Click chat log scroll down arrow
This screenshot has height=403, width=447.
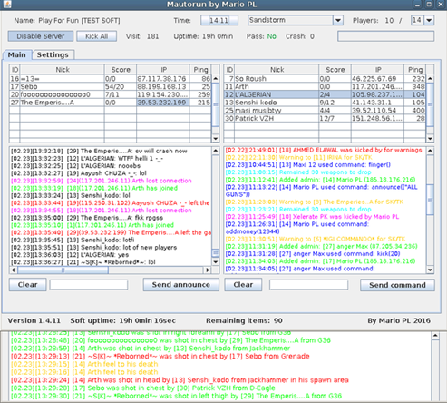pyautogui.click(x=216, y=262)
